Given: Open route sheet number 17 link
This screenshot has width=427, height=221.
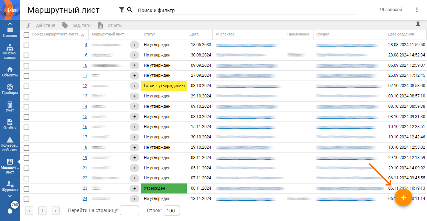Looking at the screenshot, I should tap(85, 137).
